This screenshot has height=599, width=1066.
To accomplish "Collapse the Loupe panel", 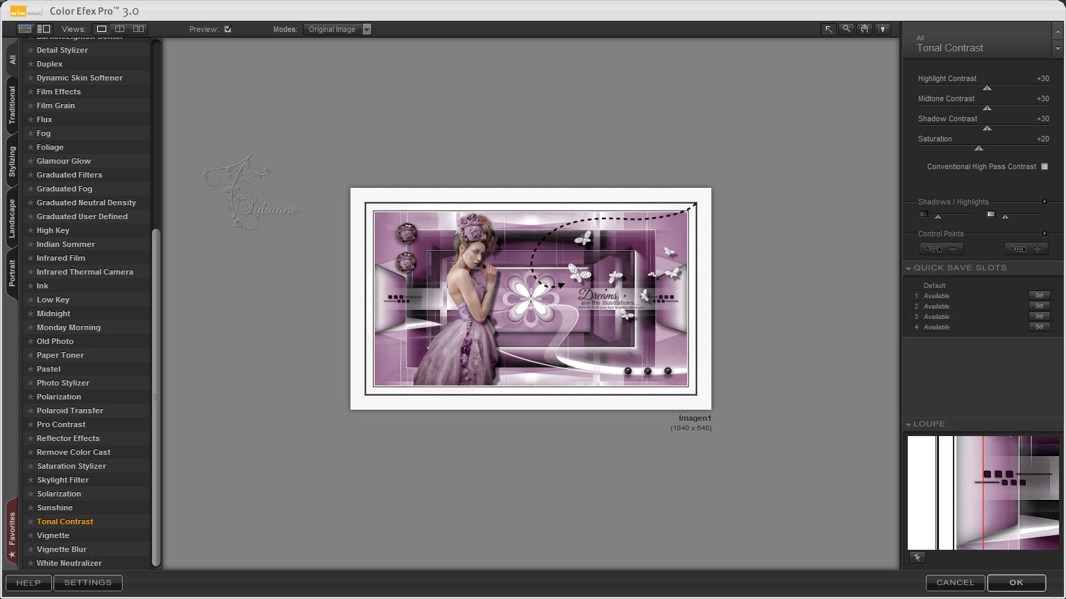I will (x=908, y=424).
